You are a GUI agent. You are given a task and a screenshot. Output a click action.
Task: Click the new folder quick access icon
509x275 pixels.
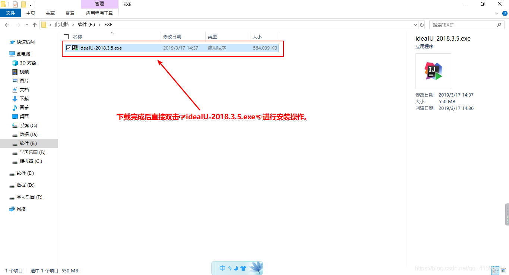pyautogui.click(x=23, y=4)
